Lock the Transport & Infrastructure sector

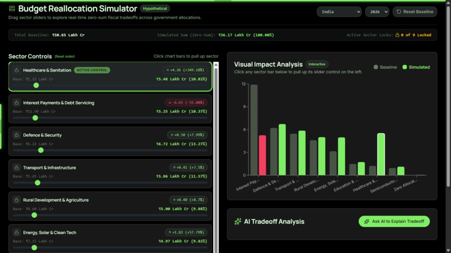click(16, 168)
